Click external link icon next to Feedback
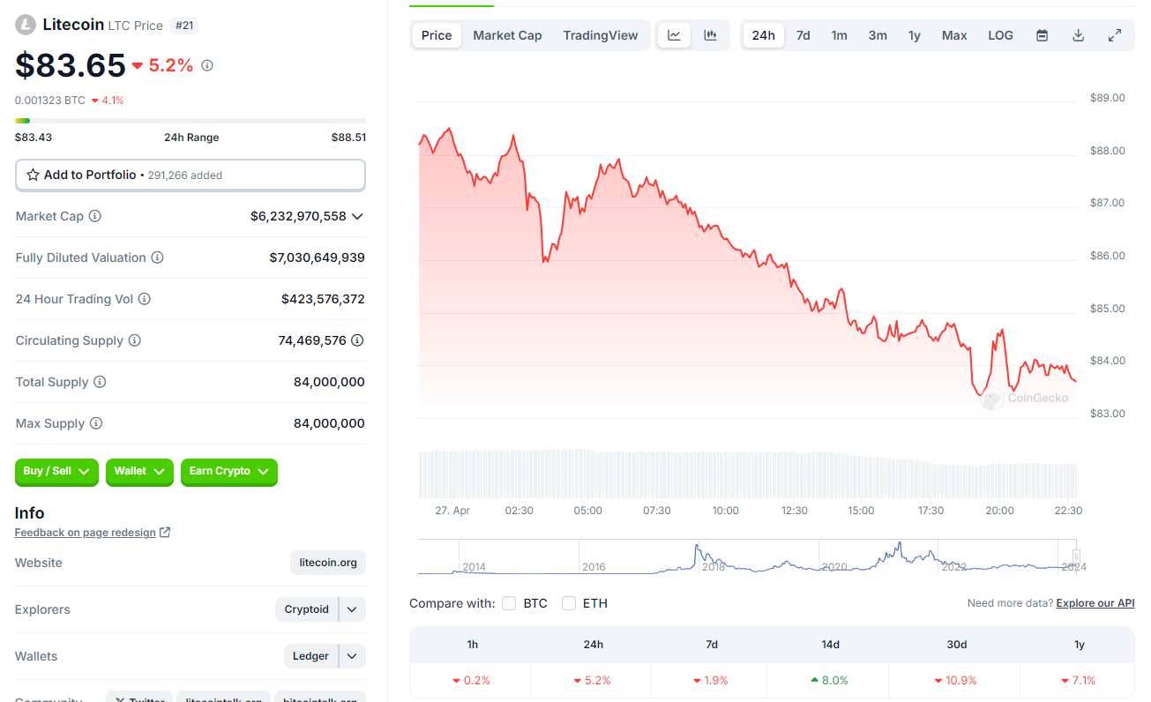The width and height of the screenshot is (1151, 702). pos(165,533)
